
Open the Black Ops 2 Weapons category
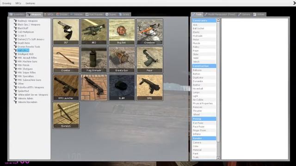29,24
